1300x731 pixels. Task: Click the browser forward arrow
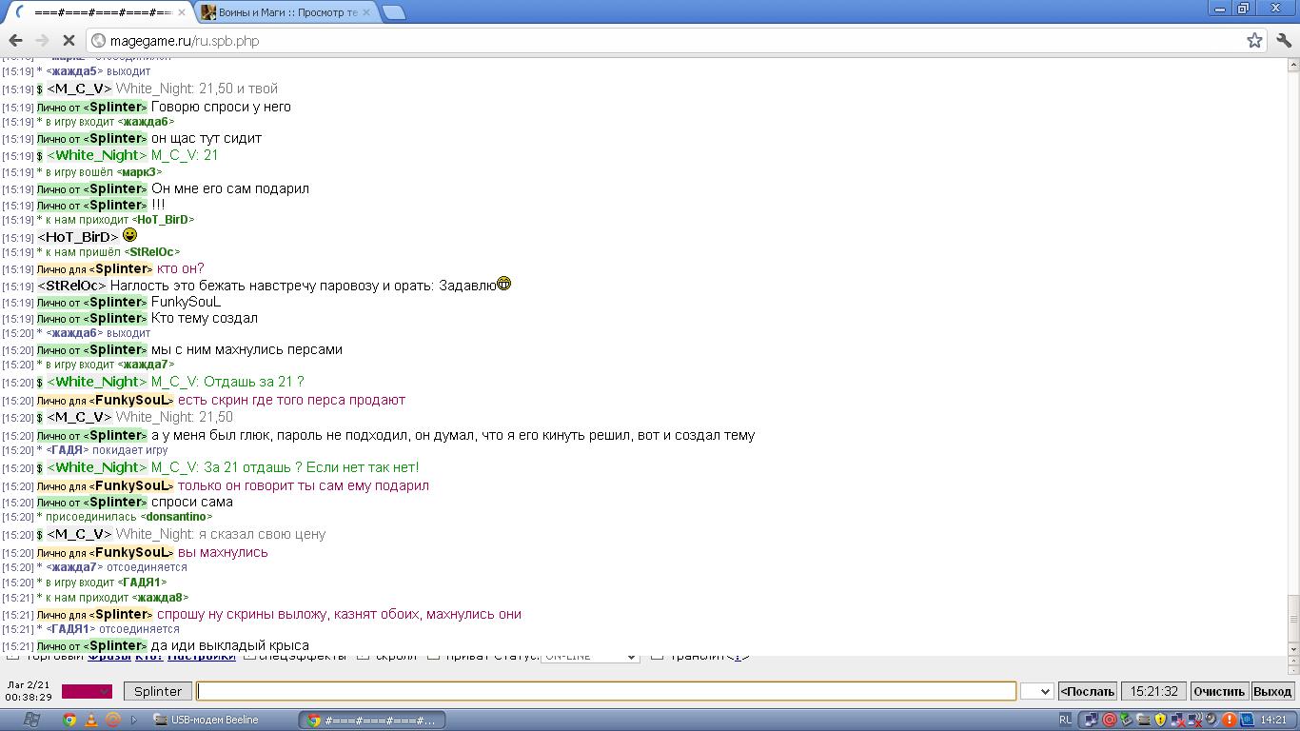(42, 40)
